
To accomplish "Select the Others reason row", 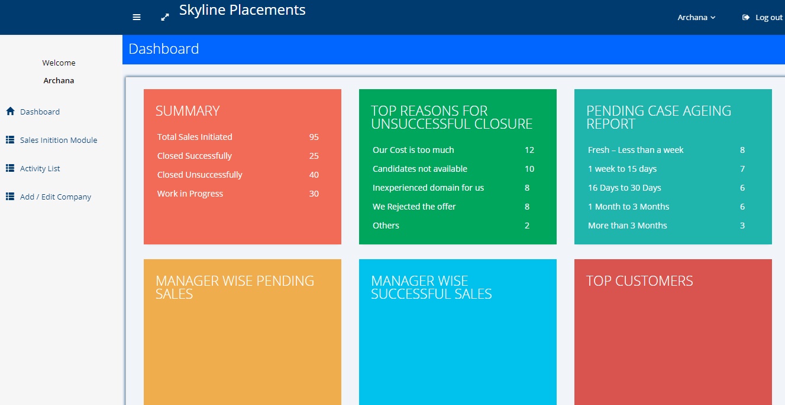I will click(x=454, y=226).
